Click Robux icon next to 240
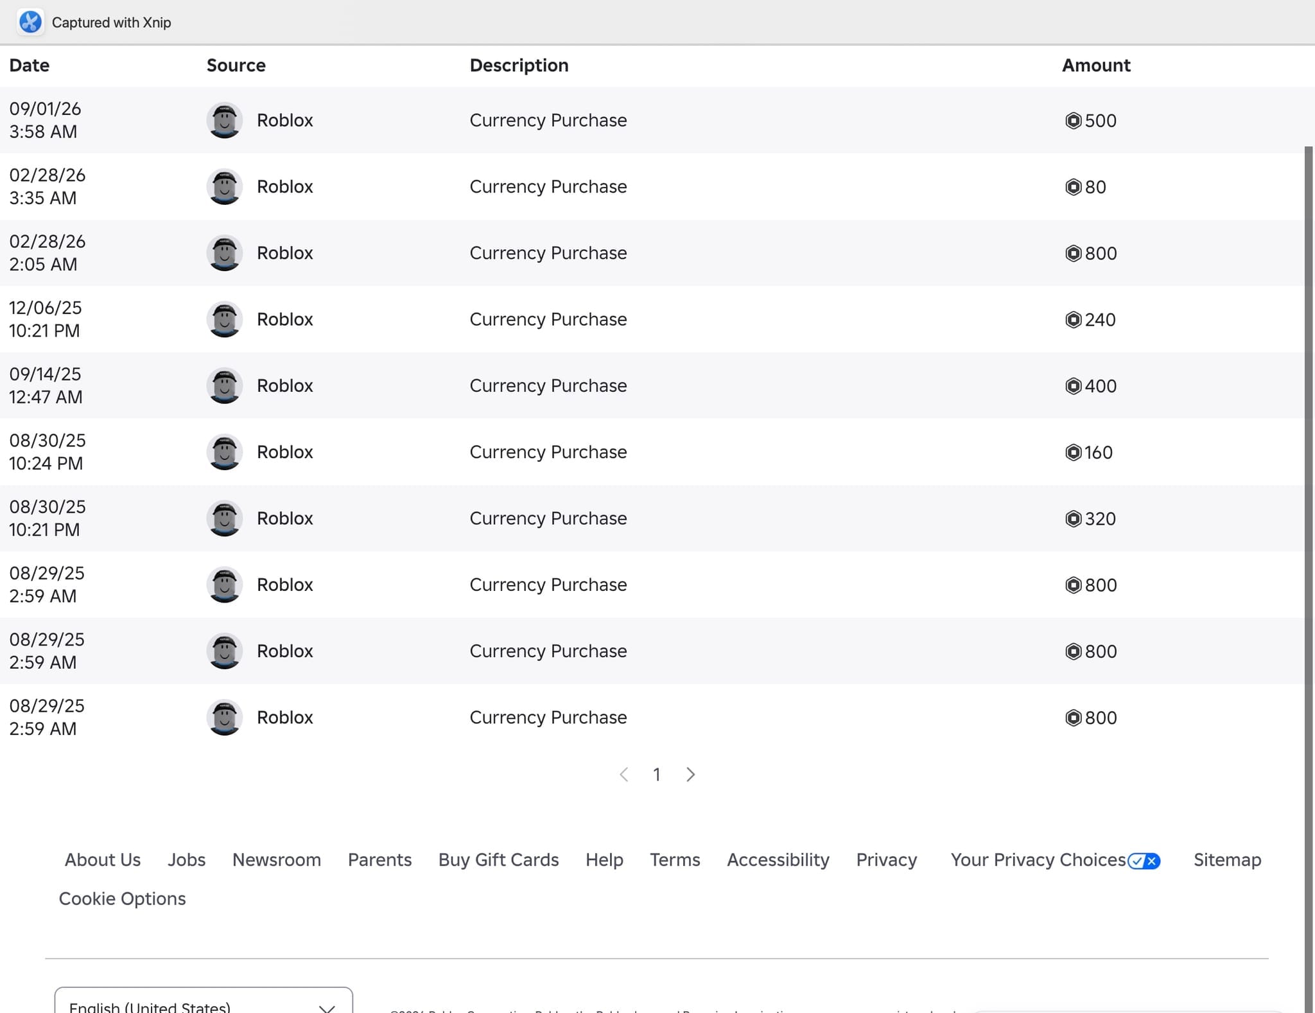The image size is (1315, 1013). click(x=1073, y=319)
